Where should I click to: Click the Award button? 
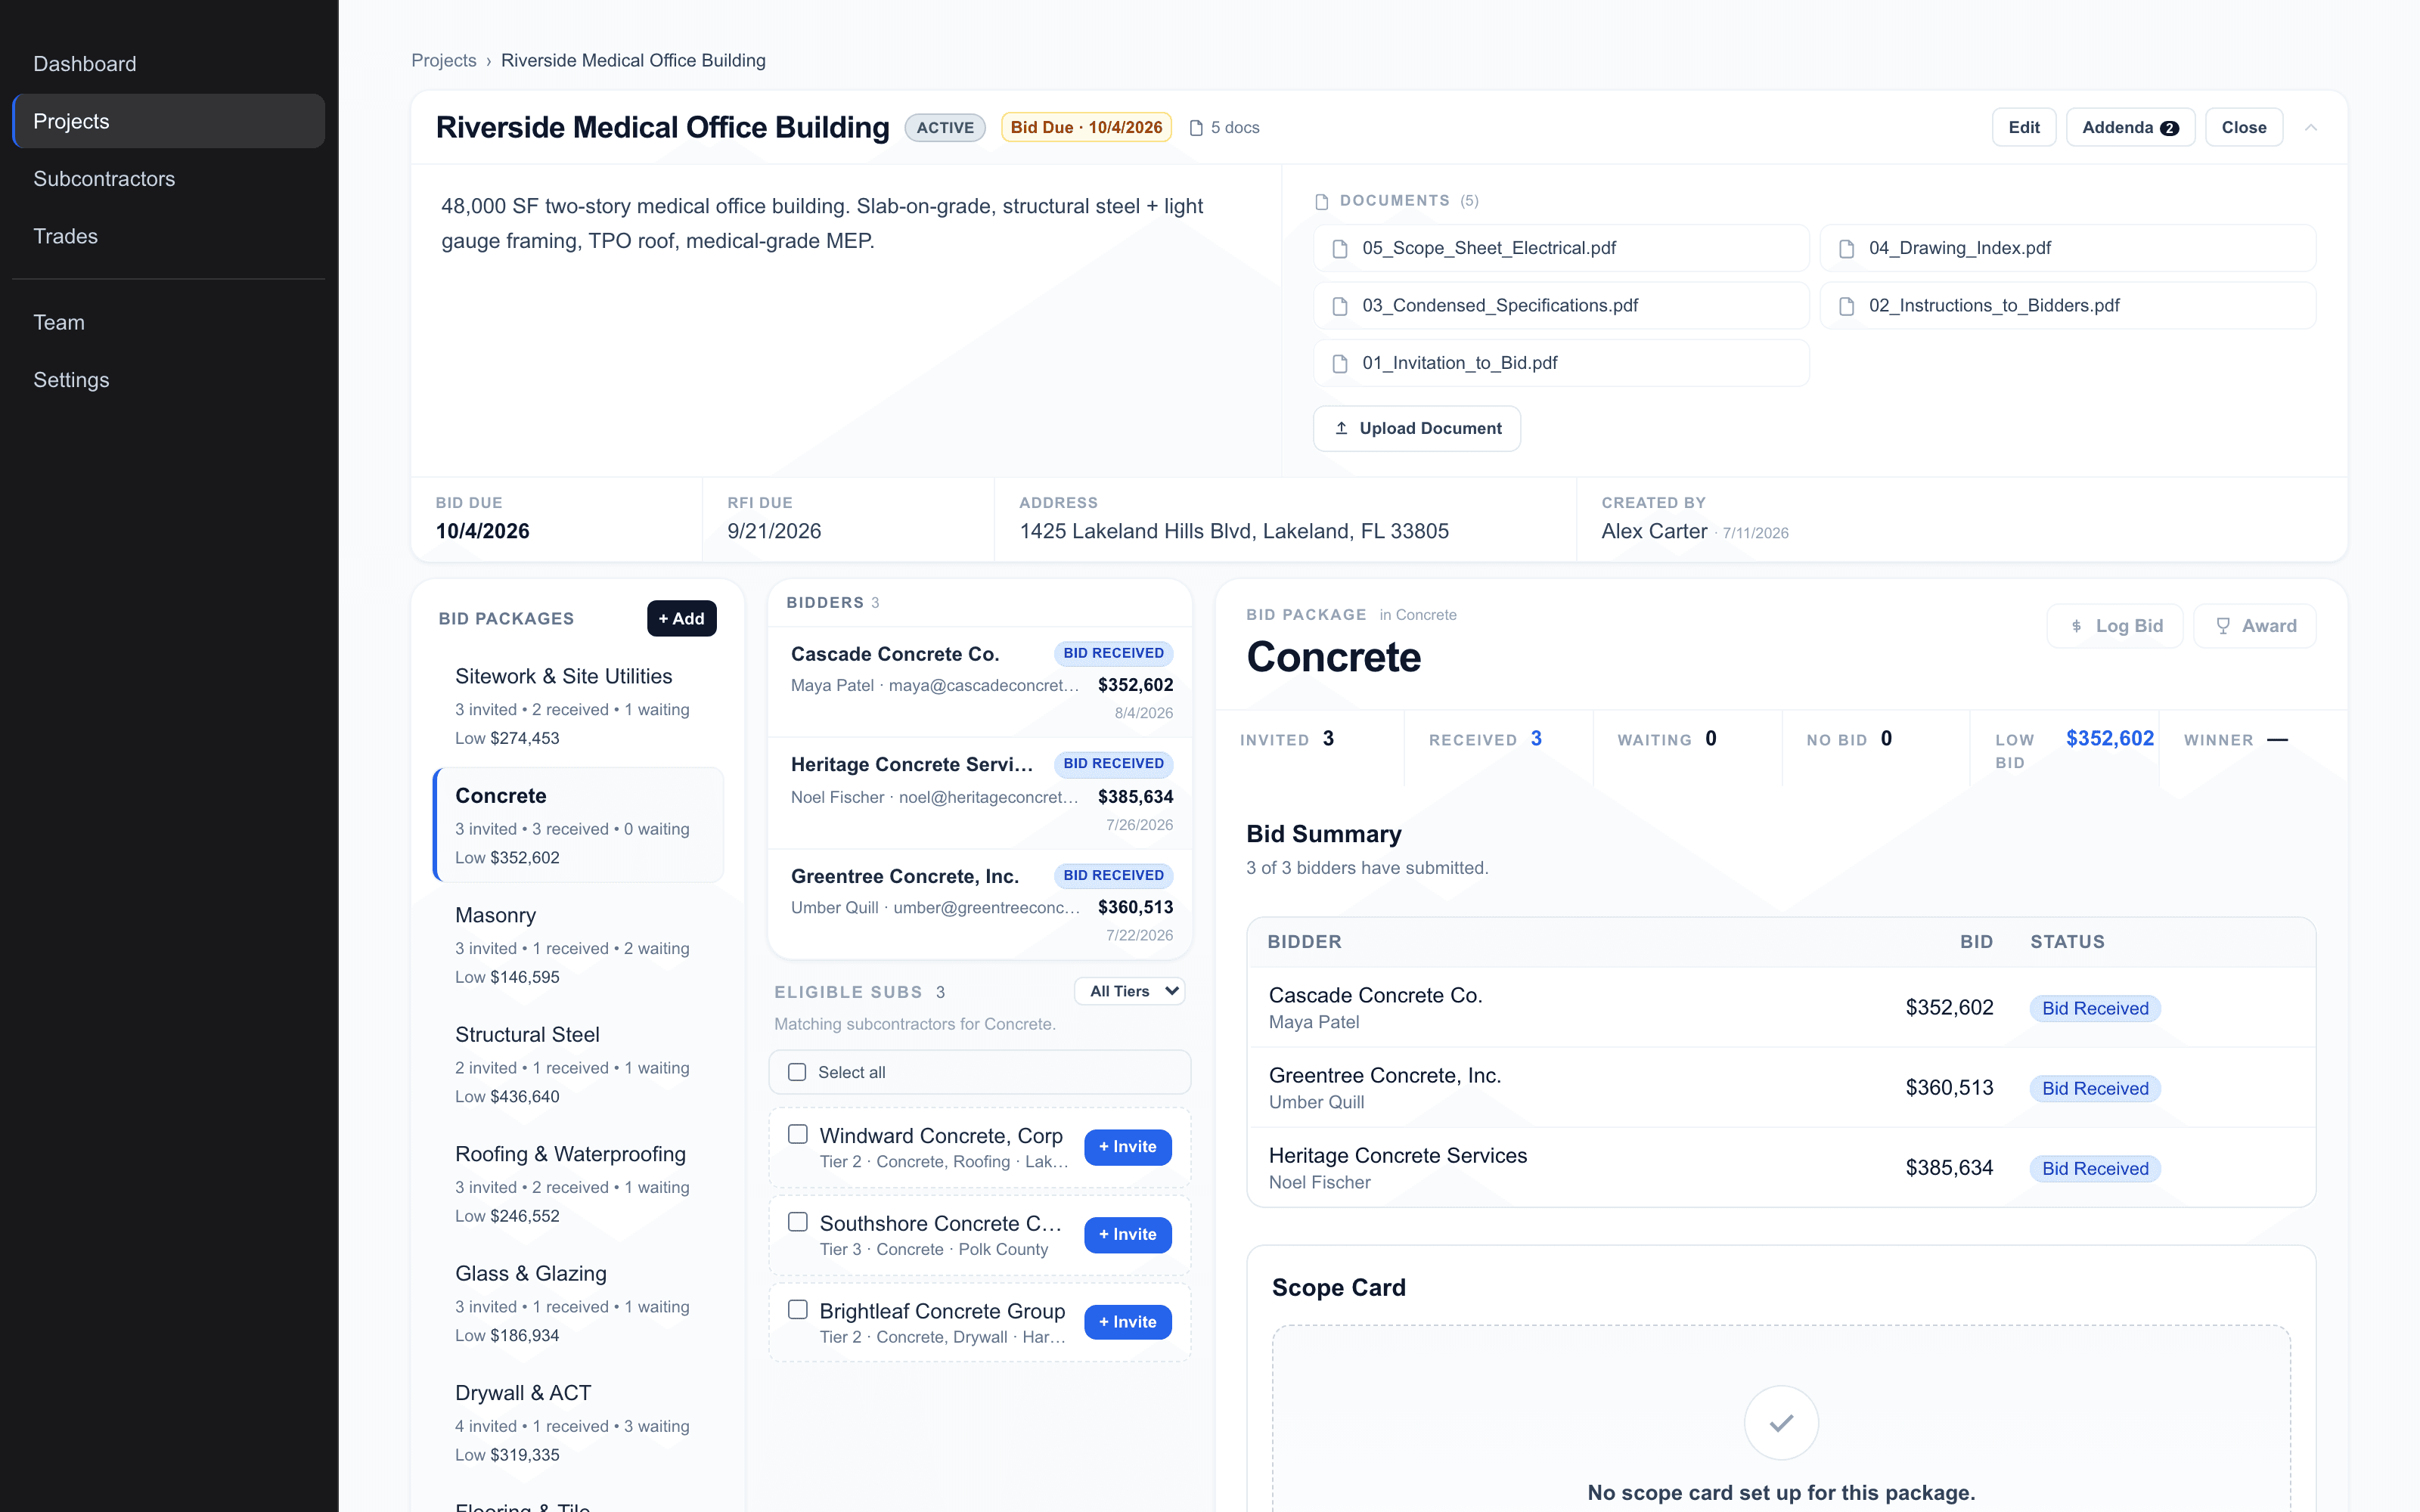(2255, 626)
